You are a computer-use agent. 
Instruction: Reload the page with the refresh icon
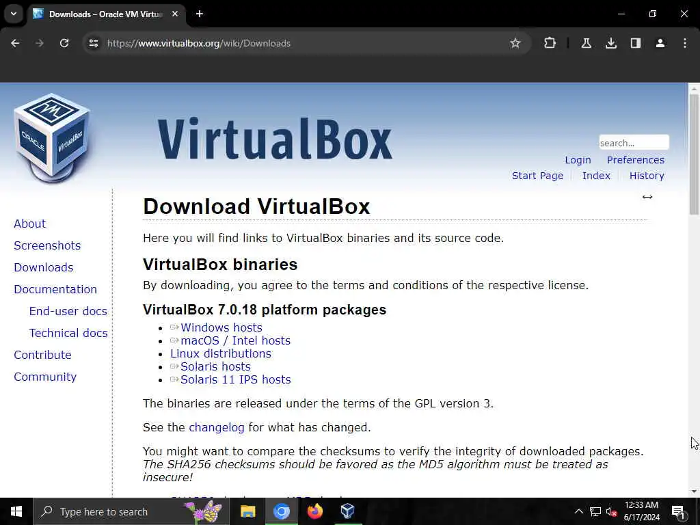point(64,43)
